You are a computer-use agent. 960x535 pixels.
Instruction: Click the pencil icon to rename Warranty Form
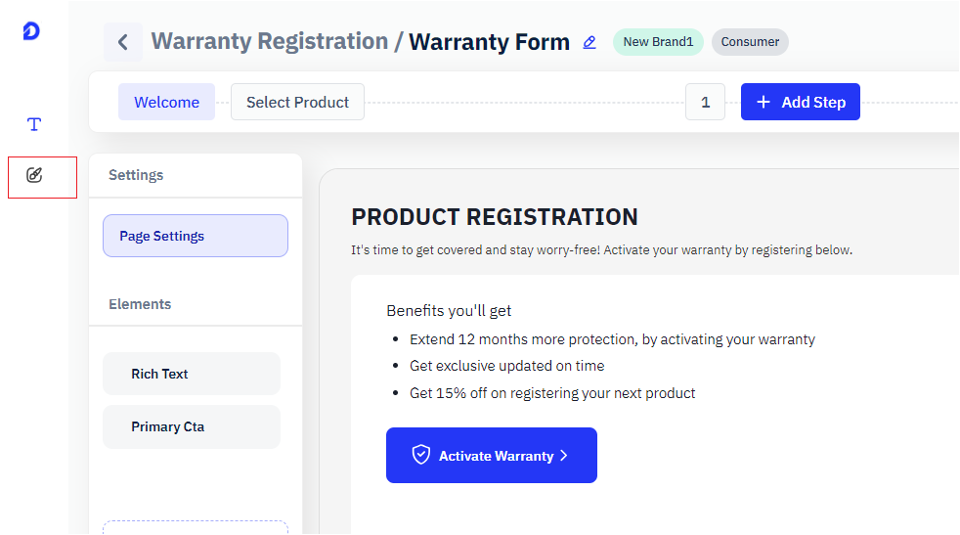pyautogui.click(x=589, y=42)
